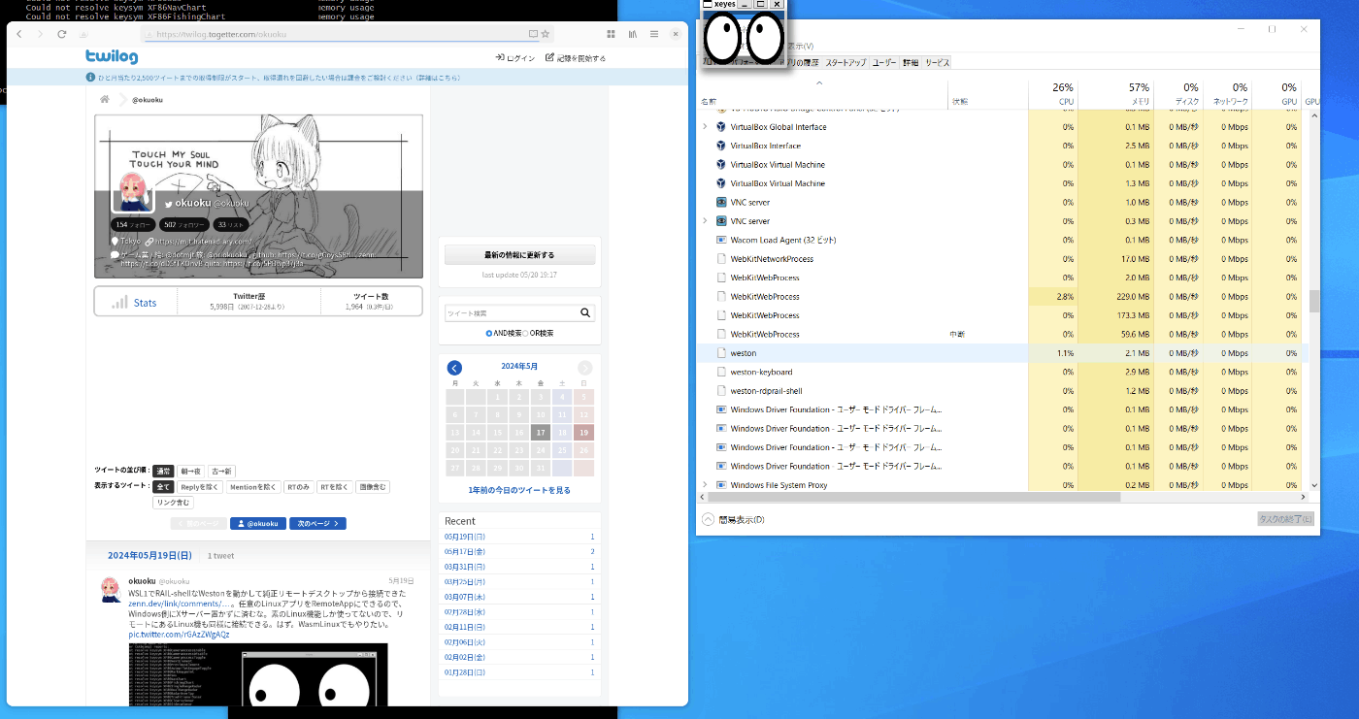Click the sort caret above the 名前 column
This screenshot has height=719, width=1359.
point(819,84)
